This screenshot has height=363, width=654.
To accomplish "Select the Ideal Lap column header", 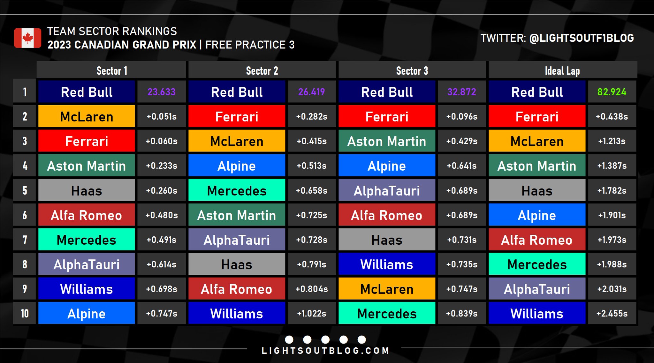I will [562, 70].
